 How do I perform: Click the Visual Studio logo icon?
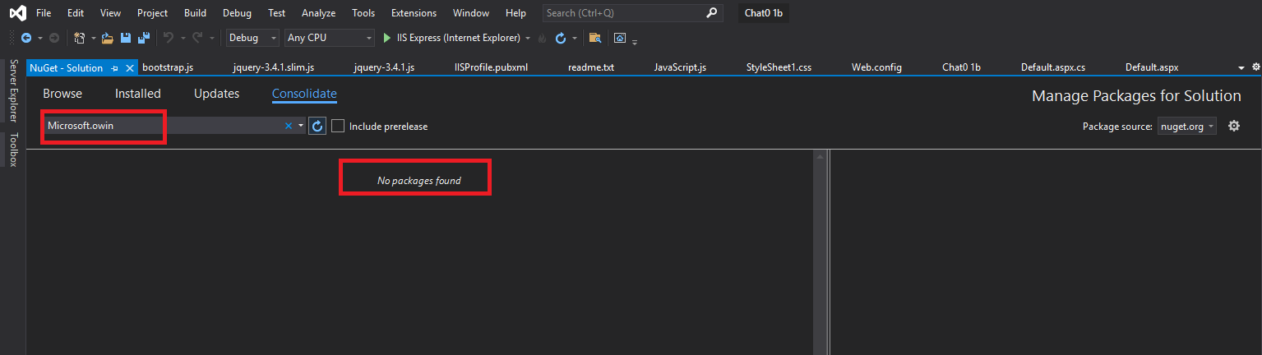coord(17,13)
